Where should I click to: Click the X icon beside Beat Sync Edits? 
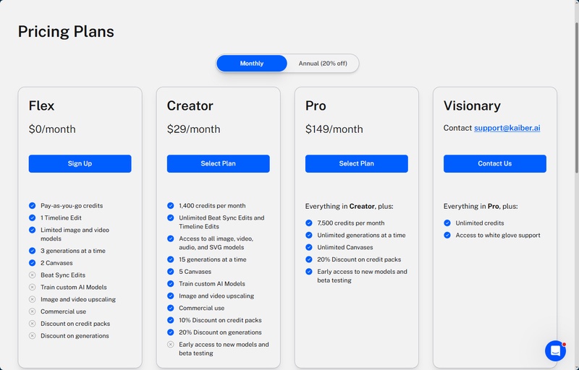pyautogui.click(x=33, y=275)
